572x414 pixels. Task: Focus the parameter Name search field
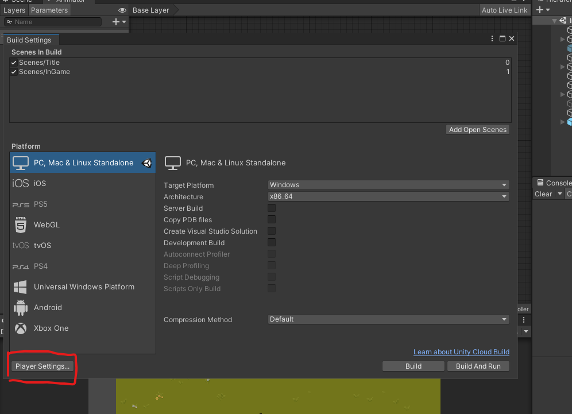click(x=53, y=22)
